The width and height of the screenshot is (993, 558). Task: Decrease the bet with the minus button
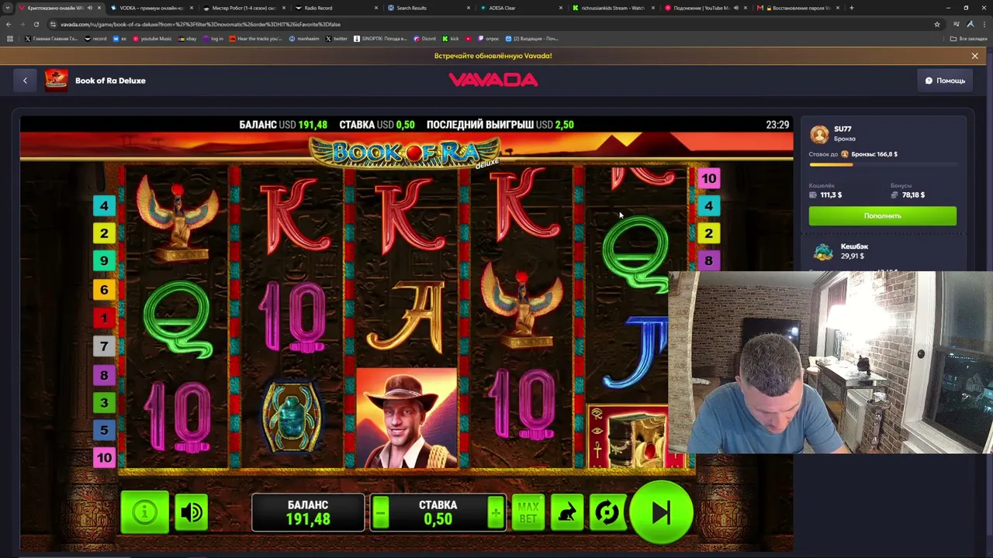click(380, 512)
